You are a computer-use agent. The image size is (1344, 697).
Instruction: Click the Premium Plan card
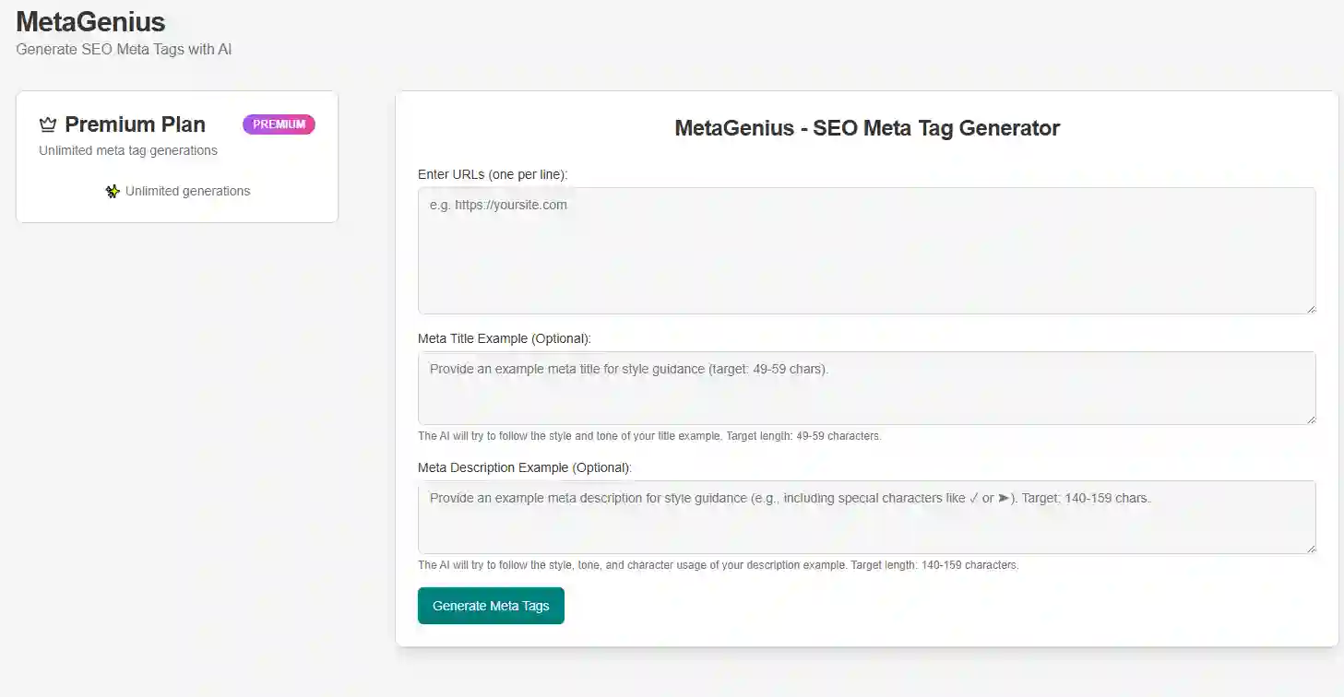coord(177,157)
